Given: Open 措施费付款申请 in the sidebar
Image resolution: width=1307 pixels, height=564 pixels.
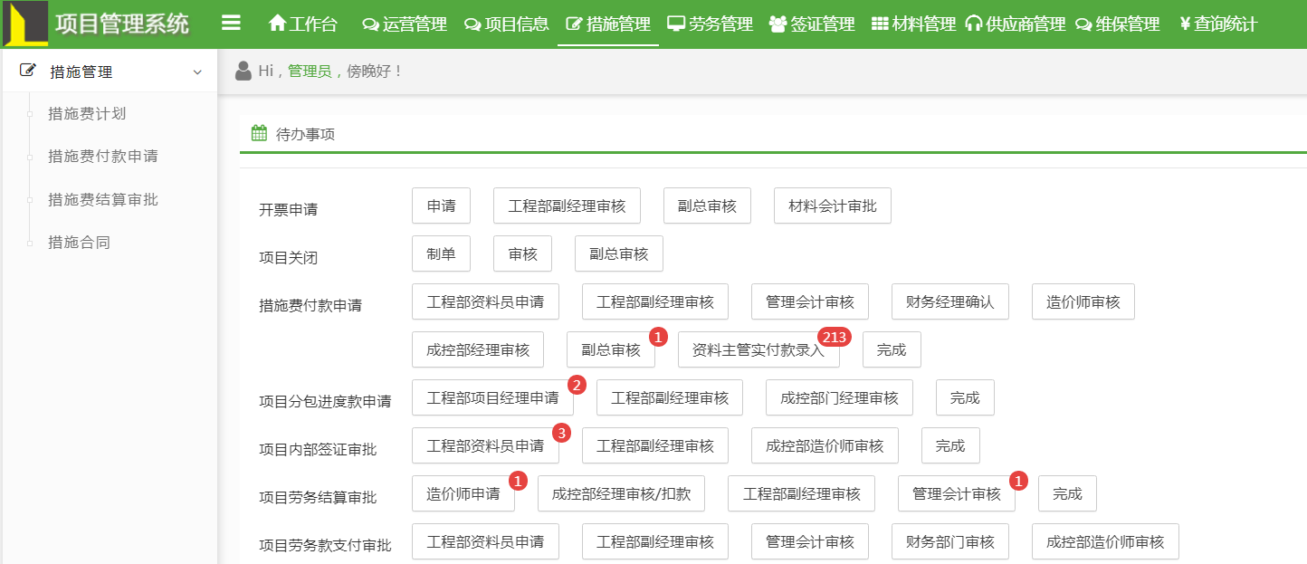Looking at the screenshot, I should (103, 157).
